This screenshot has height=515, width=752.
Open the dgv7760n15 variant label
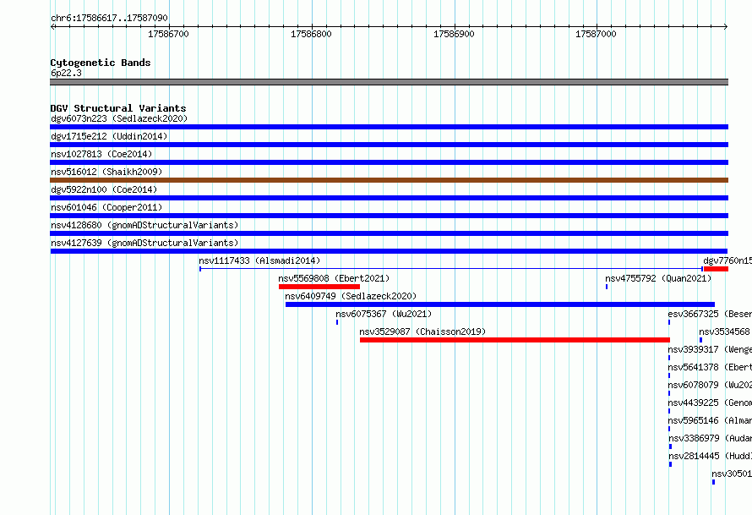tap(727, 260)
